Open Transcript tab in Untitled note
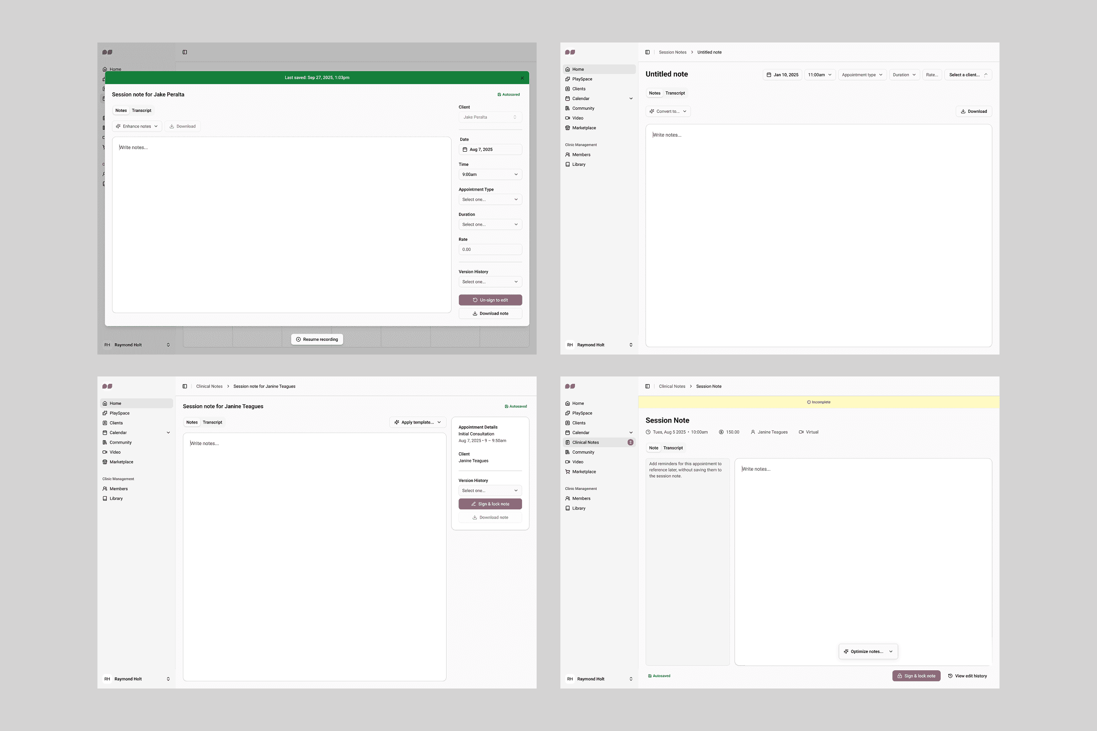The width and height of the screenshot is (1097, 731). coord(675,93)
